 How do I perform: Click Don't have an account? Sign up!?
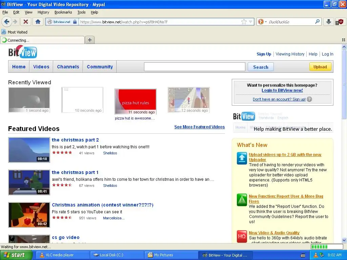[279, 99]
